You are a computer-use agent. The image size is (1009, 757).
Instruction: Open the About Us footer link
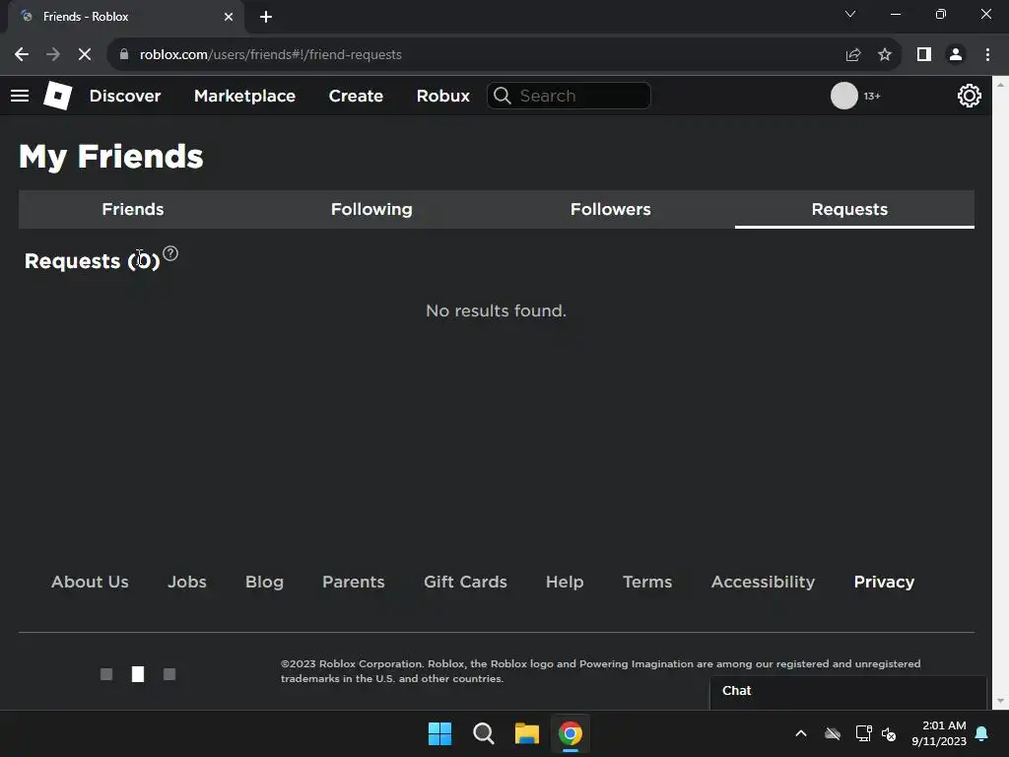pos(90,582)
